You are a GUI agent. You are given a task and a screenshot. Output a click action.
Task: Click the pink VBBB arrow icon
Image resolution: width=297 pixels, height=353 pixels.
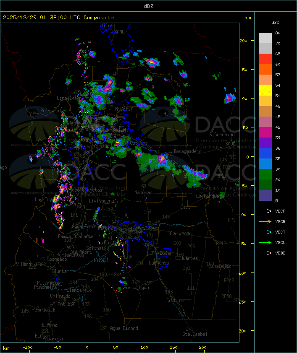pyautogui.click(x=265, y=253)
